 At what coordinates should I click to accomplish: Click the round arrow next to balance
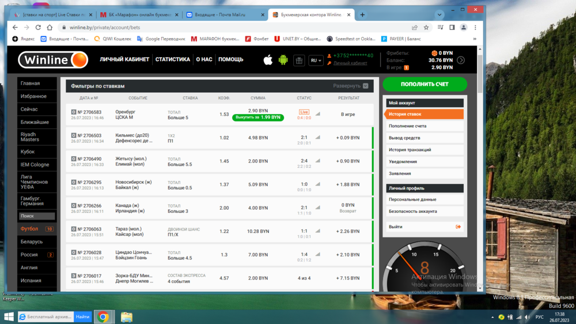coord(461,60)
